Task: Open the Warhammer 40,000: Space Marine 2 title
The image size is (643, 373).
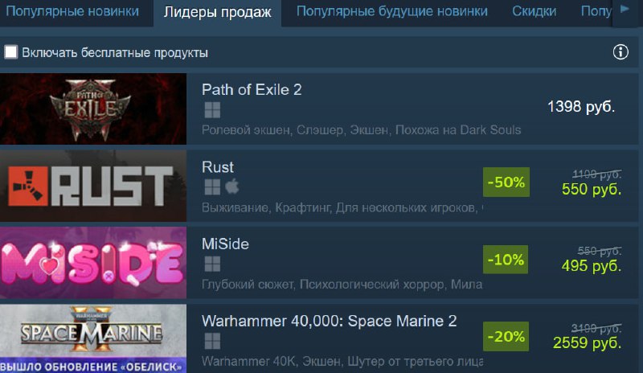Action: (x=329, y=321)
